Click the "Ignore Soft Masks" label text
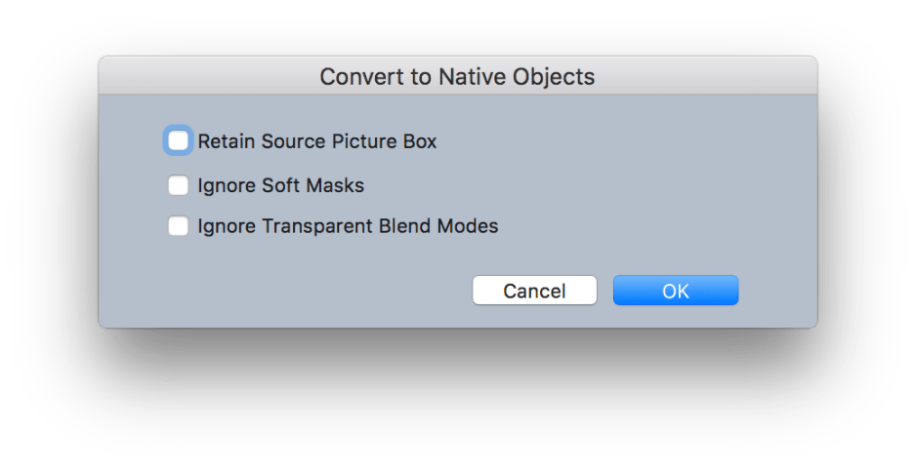 click(280, 185)
